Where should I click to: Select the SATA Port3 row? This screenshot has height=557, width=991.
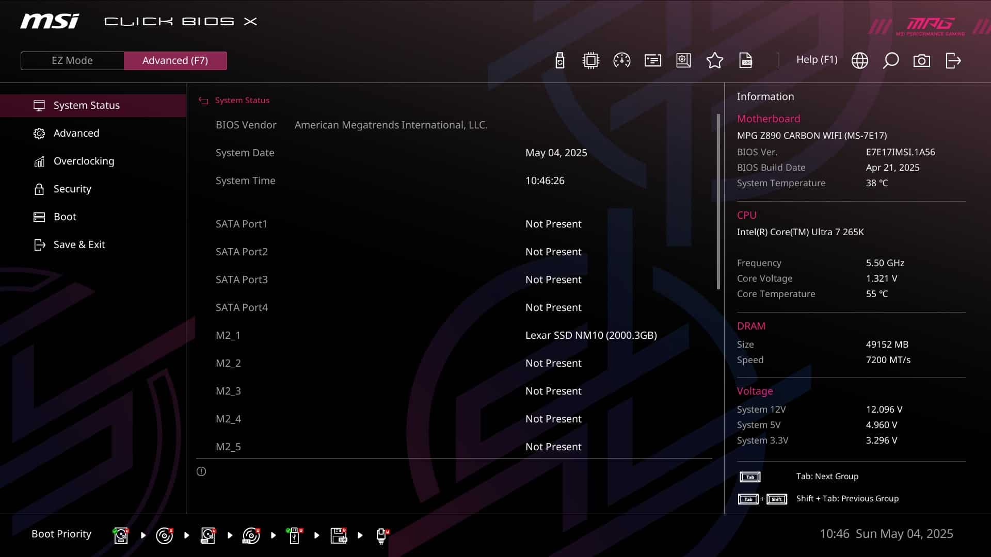click(x=454, y=280)
